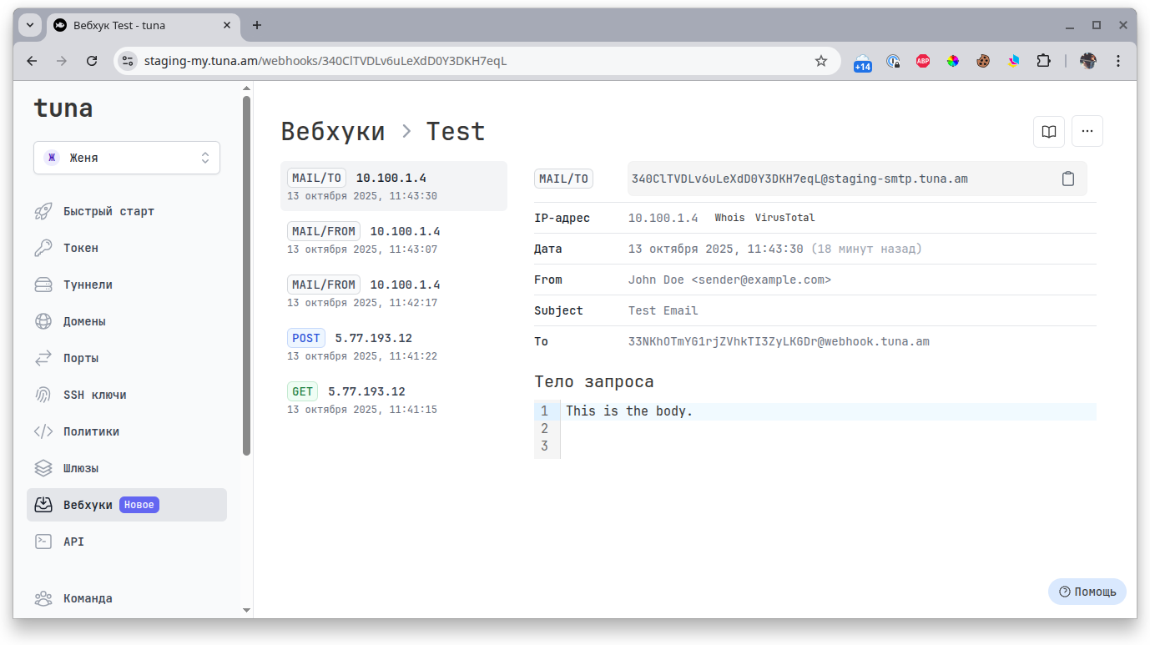Click the rocket icon for Быстрый старт

[43, 211]
